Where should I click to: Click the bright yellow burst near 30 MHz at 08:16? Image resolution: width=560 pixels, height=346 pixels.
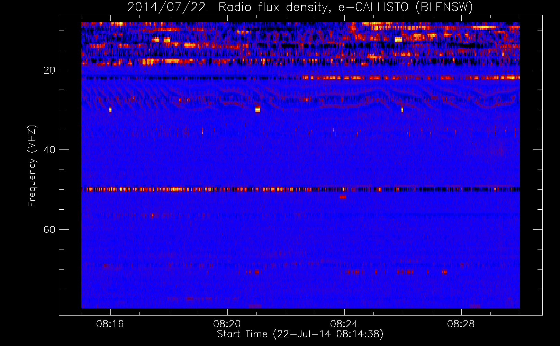tap(110, 110)
